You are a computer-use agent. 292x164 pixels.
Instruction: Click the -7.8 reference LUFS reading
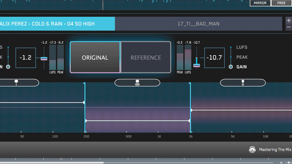point(188,43)
